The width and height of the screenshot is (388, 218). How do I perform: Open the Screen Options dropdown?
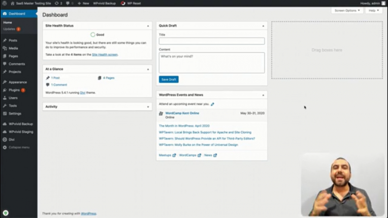click(347, 10)
